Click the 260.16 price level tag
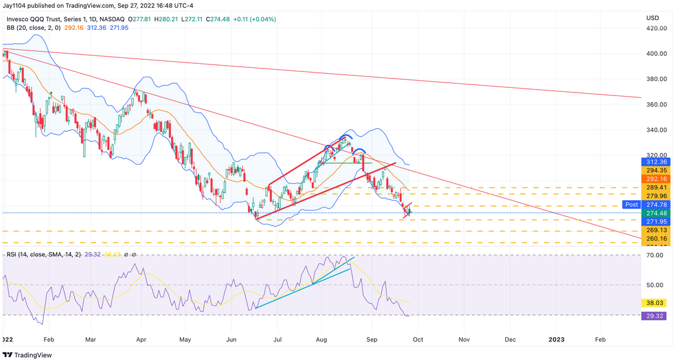The image size is (674, 359). [656, 239]
